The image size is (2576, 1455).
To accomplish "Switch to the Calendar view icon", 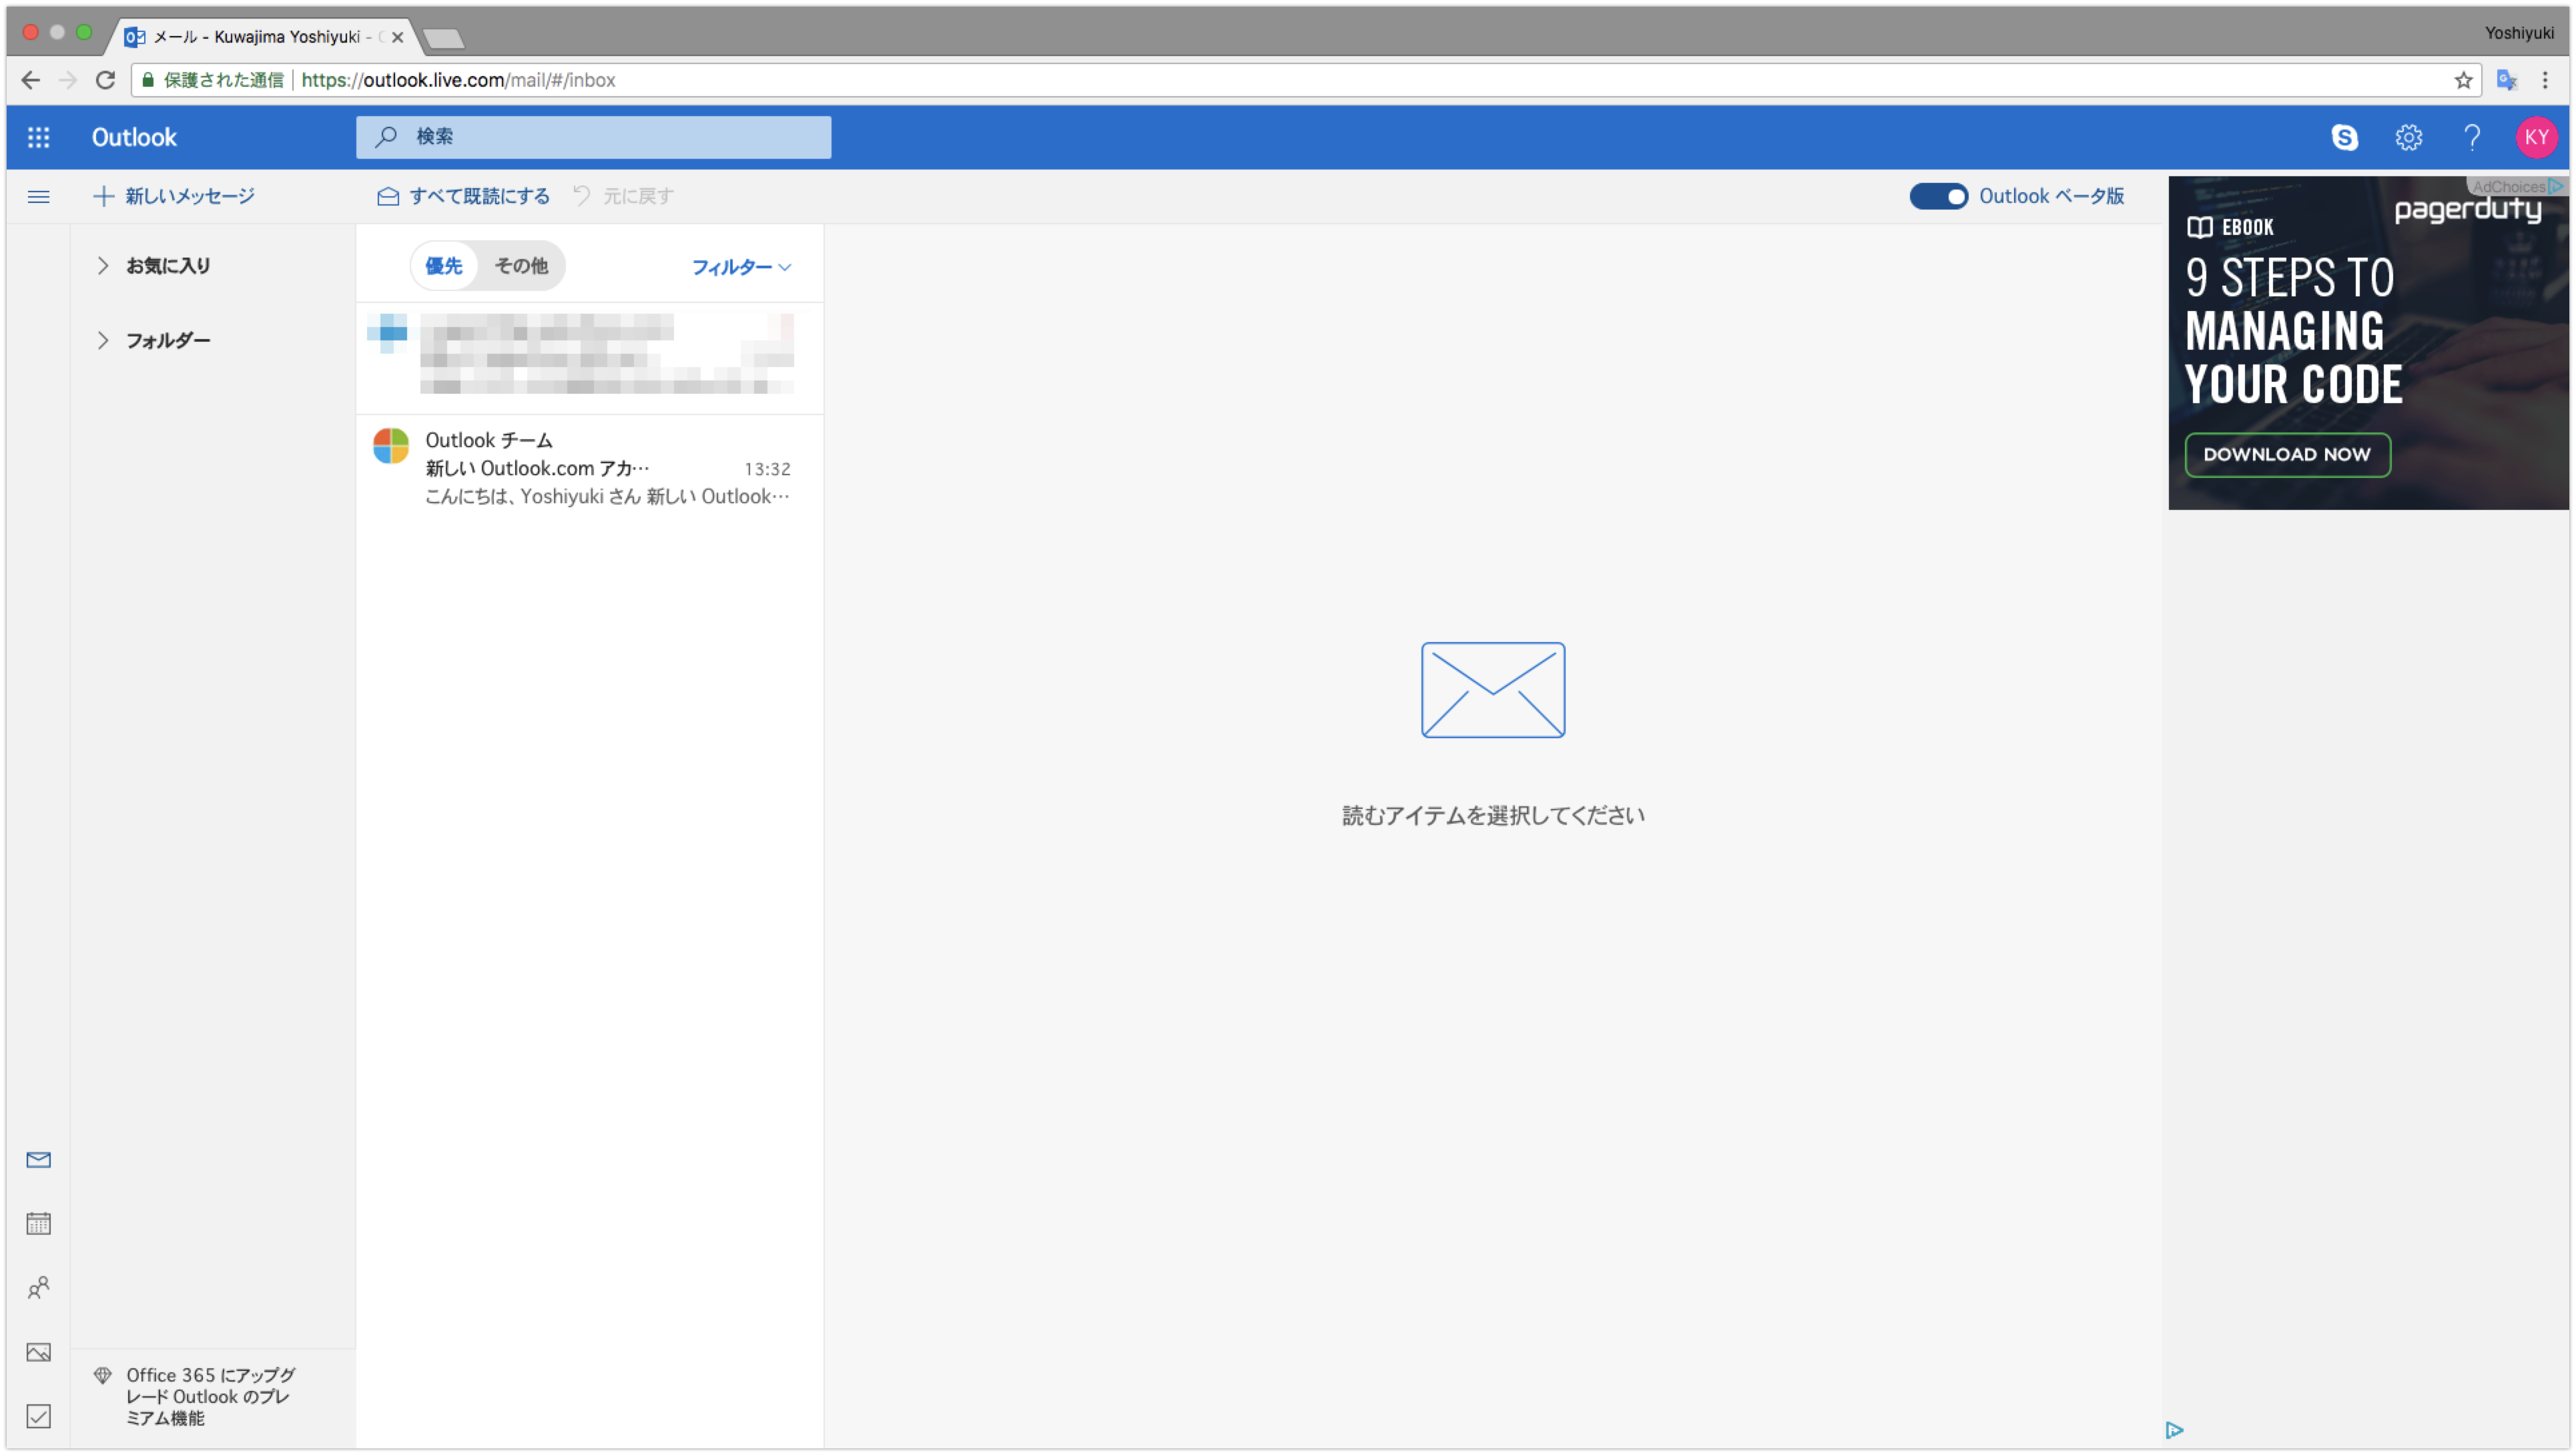I will point(38,1222).
